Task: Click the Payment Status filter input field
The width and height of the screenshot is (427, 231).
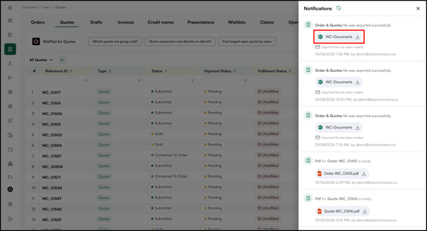Action: coord(221,81)
